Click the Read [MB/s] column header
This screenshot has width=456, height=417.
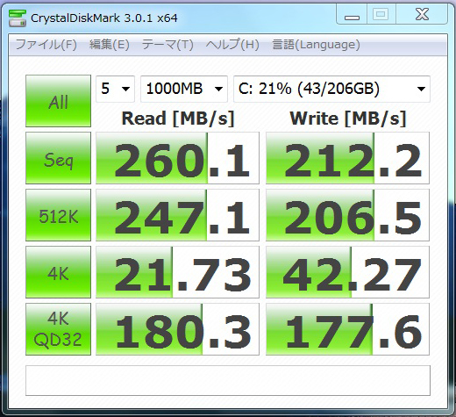pos(178,119)
